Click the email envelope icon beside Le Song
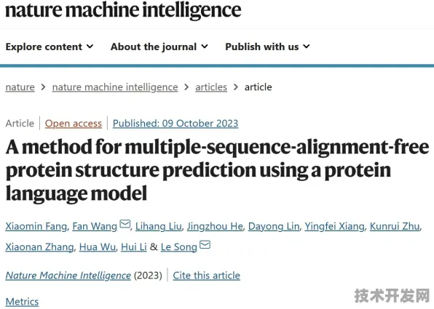This screenshot has height=309, width=434. click(x=205, y=244)
